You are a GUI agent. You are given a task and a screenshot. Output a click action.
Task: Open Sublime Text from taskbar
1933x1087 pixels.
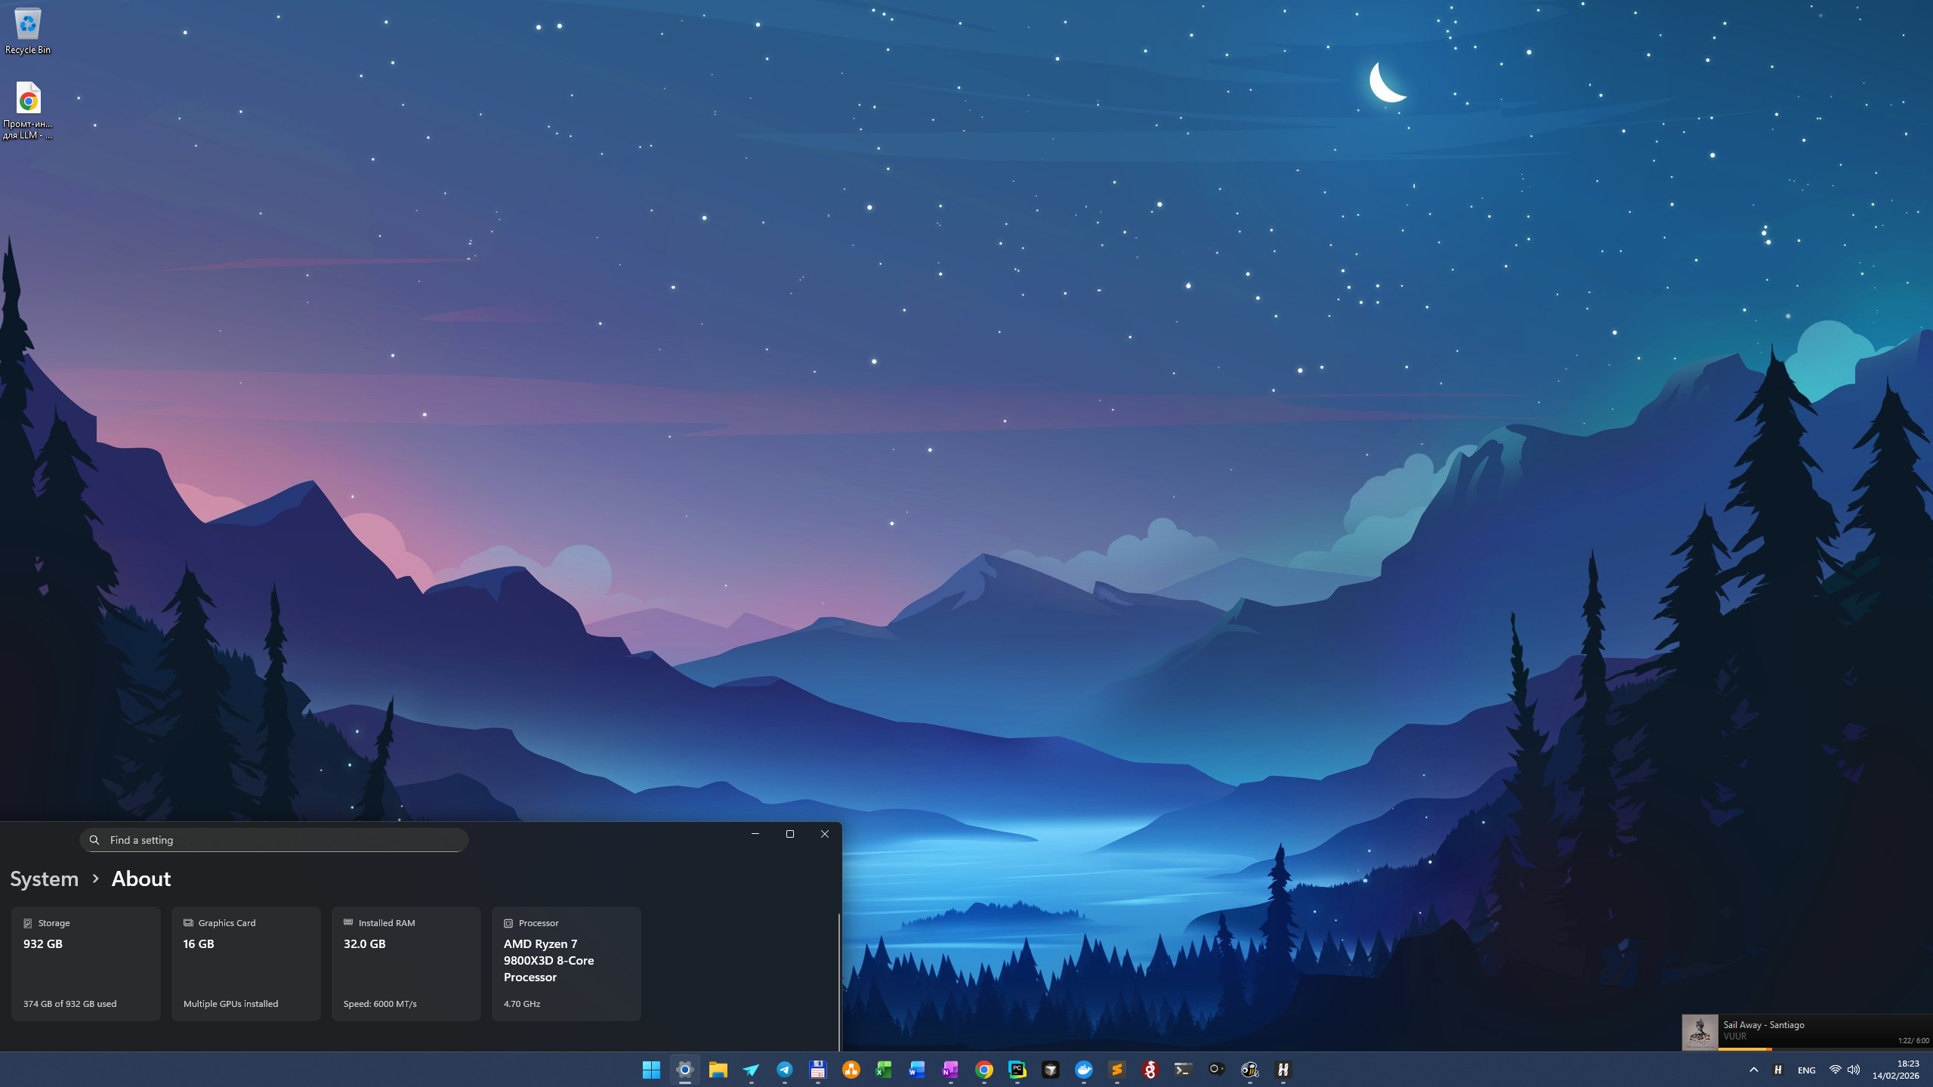[x=1116, y=1070]
